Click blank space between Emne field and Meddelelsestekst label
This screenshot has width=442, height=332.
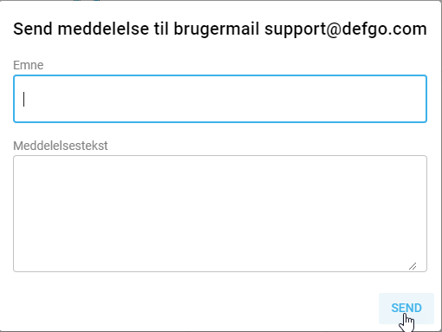(x=220, y=131)
